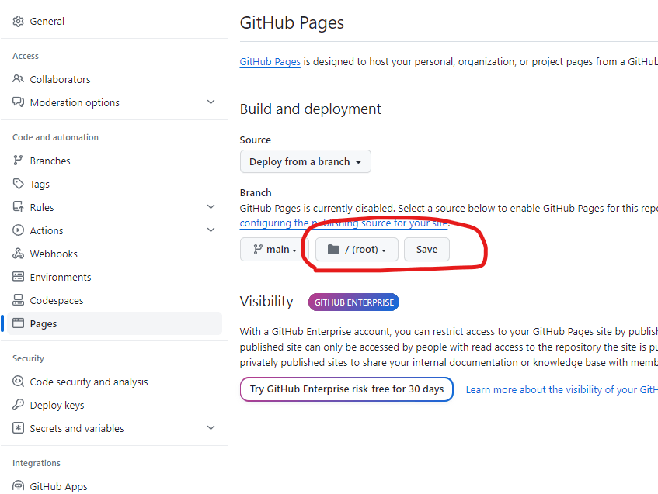Image resolution: width=658 pixels, height=494 pixels.
Task: Click the Branch label above selectors
Action: 256,193
